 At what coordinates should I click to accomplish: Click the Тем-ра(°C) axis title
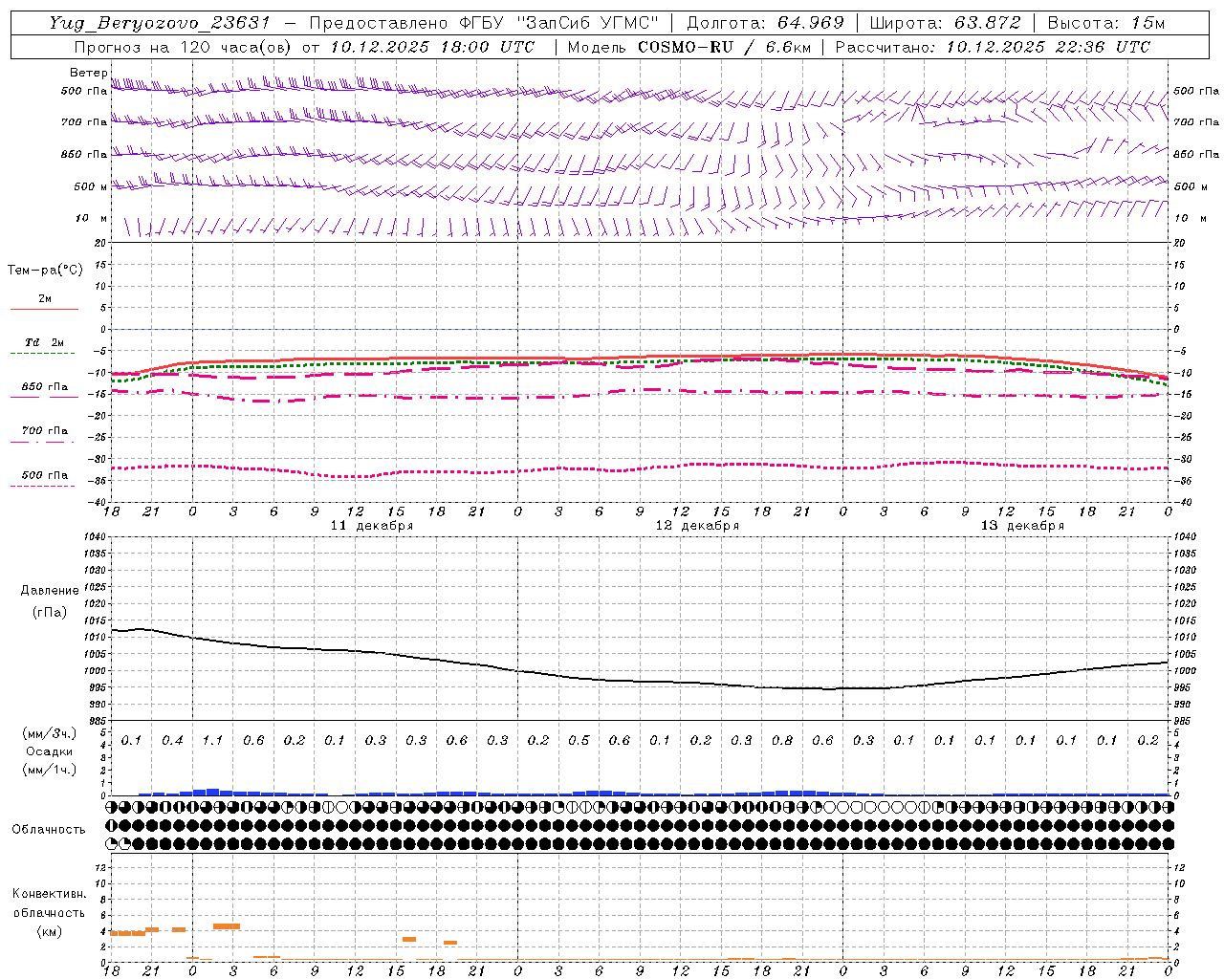tap(45, 271)
